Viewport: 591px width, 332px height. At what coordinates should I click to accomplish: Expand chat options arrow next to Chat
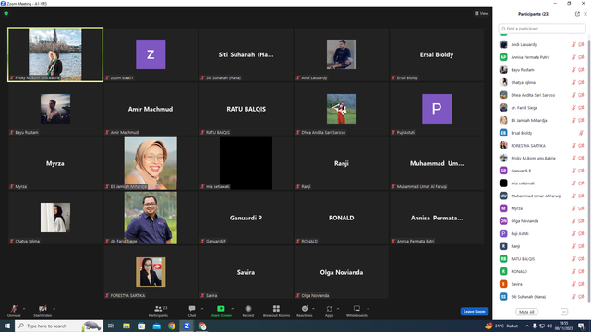tap(202, 309)
